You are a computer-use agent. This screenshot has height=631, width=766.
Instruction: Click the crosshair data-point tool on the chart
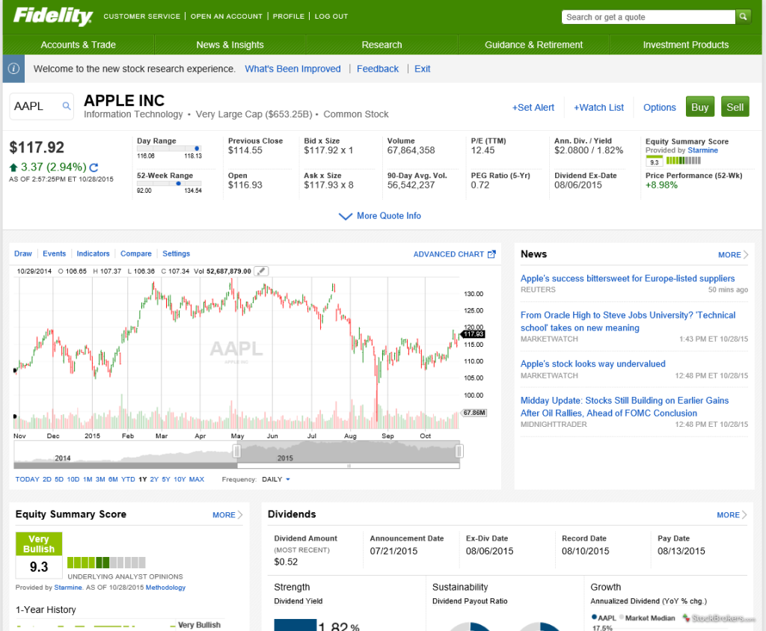pos(260,271)
